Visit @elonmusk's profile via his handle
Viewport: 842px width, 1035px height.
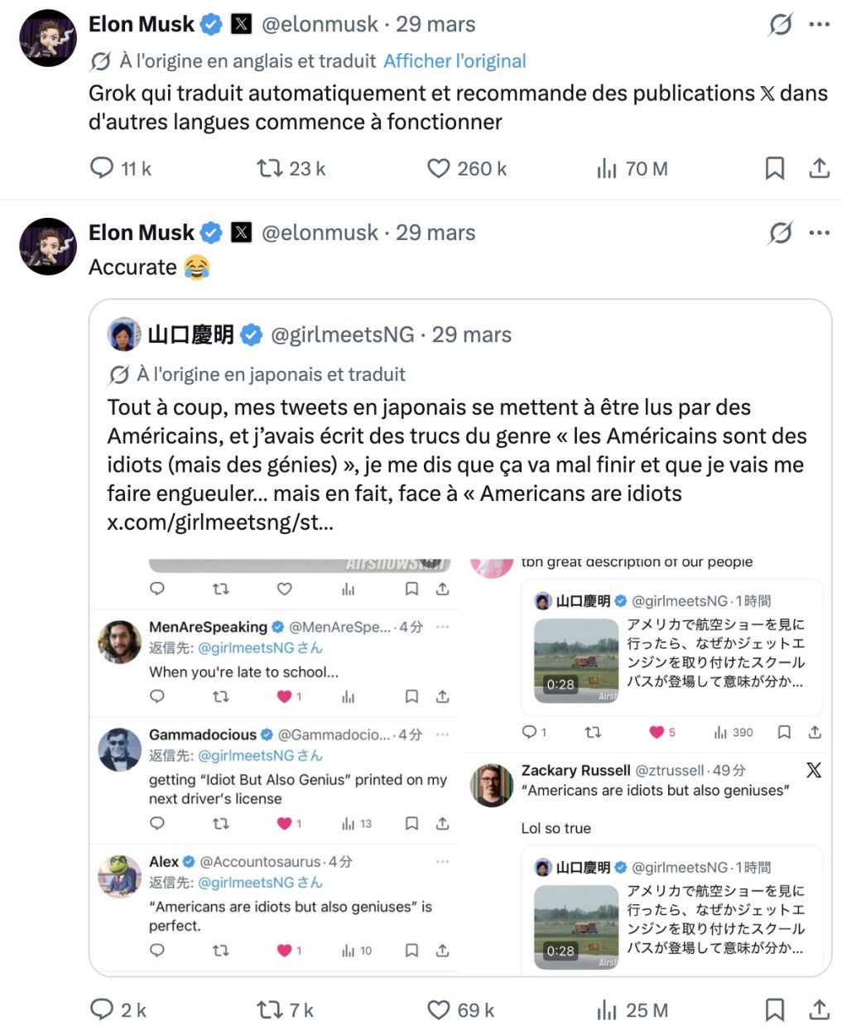(319, 24)
